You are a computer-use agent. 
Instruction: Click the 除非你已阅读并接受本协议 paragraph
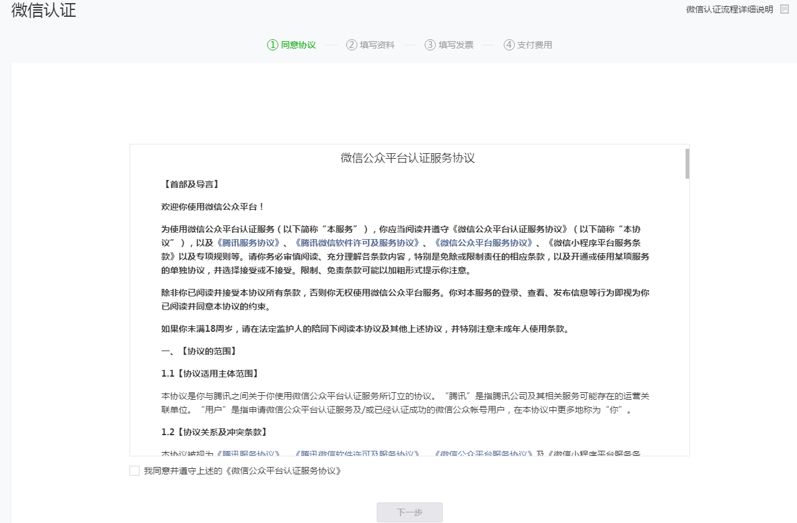(405, 299)
